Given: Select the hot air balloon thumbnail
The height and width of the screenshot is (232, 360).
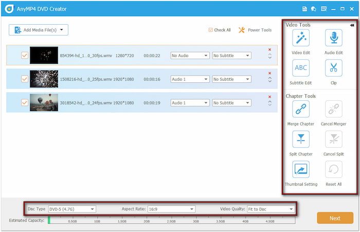Looking at the screenshot, I should point(44,102).
